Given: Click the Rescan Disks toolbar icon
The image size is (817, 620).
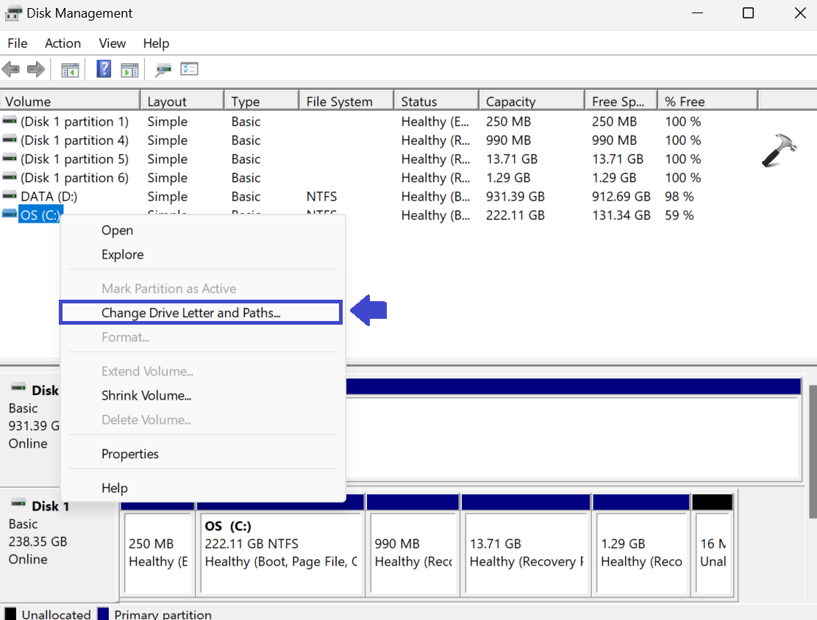Looking at the screenshot, I should 163,70.
